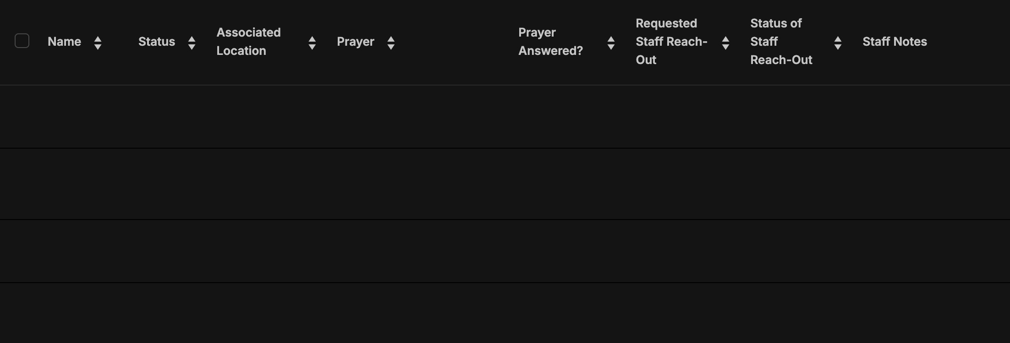Select the Prayer column header label
This screenshot has width=1010, height=343.
tap(356, 42)
